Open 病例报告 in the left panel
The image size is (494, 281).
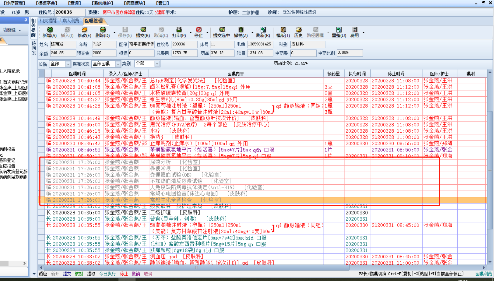pyautogui.click(x=8, y=149)
